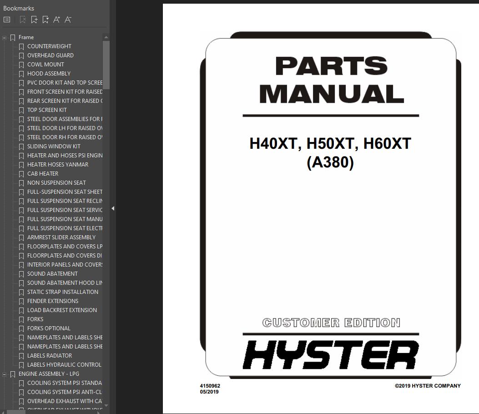The height and width of the screenshot is (414, 479).
Task: Click the FORKS bookmark icon
Action: (21, 320)
